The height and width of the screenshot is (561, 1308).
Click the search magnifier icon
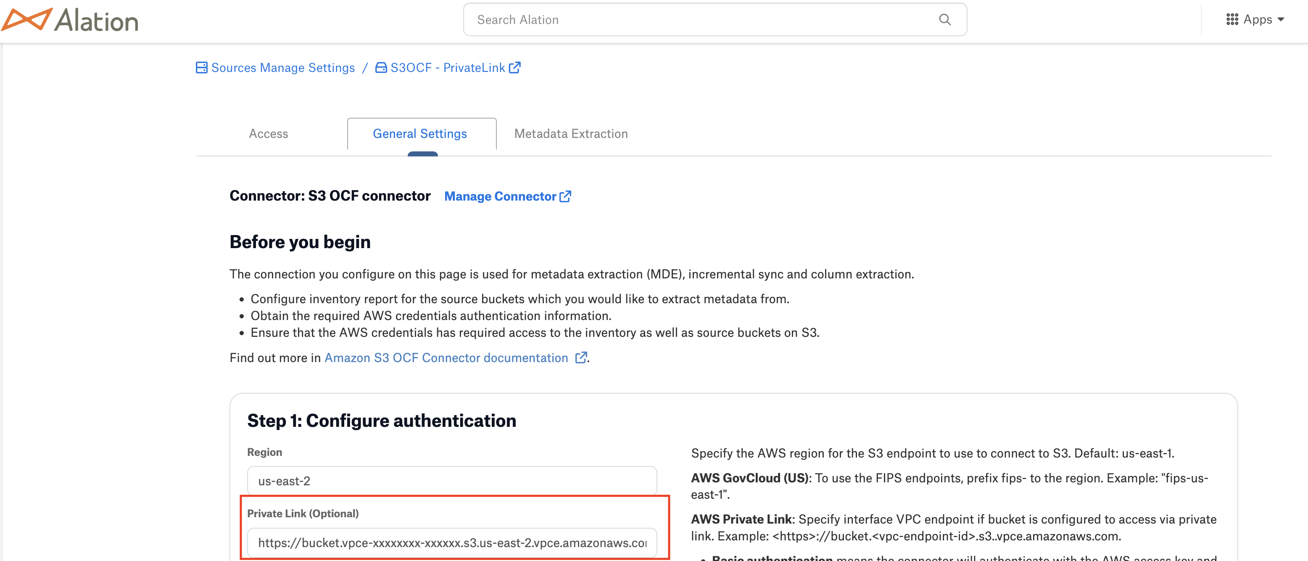944,19
